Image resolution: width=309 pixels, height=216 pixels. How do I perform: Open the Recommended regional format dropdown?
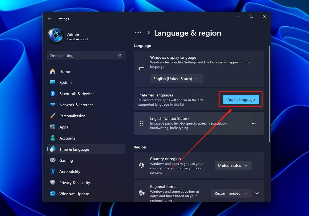pos(231,193)
